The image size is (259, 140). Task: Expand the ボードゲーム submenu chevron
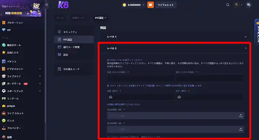(40, 84)
